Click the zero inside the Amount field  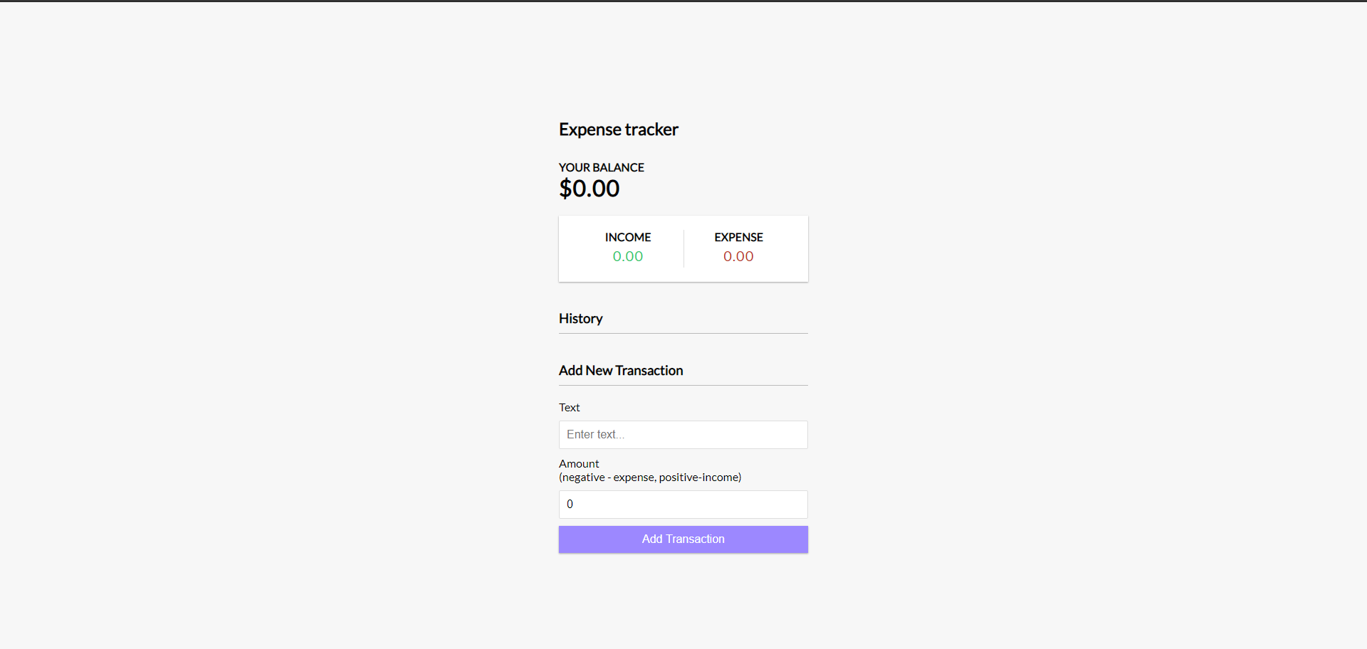(x=570, y=505)
